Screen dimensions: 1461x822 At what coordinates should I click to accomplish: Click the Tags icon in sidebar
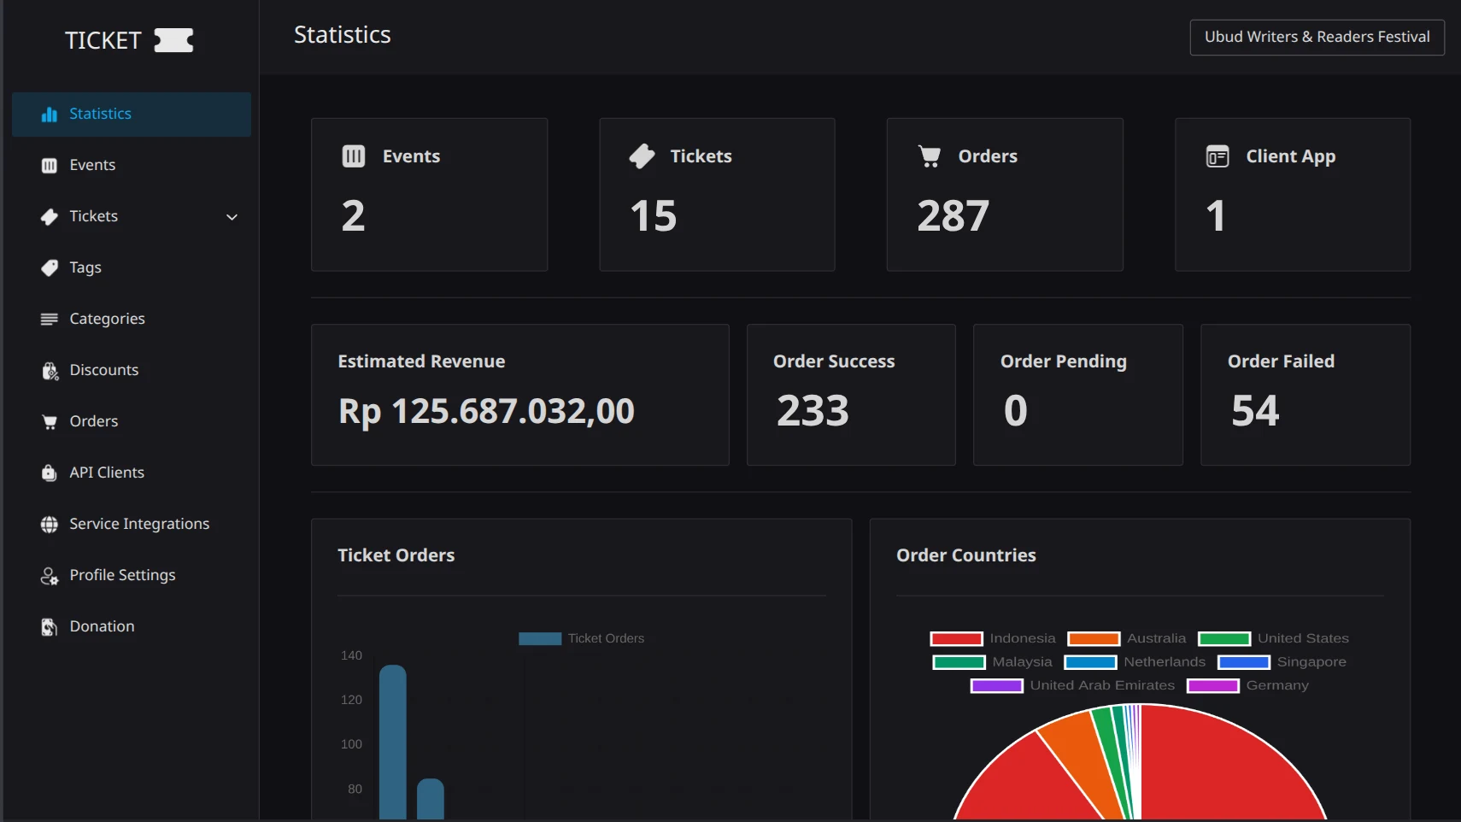[50, 268]
